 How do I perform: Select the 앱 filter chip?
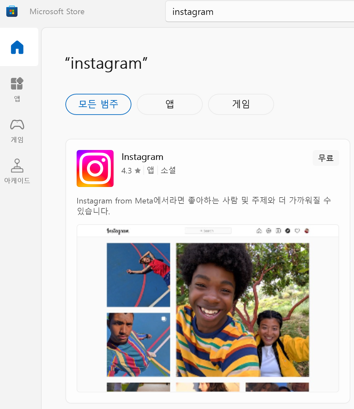tap(170, 104)
